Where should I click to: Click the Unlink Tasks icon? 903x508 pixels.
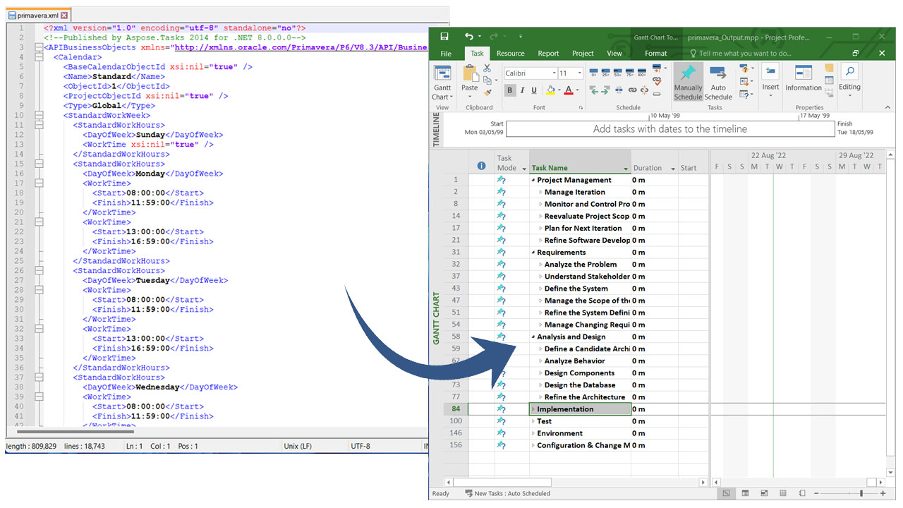(646, 90)
